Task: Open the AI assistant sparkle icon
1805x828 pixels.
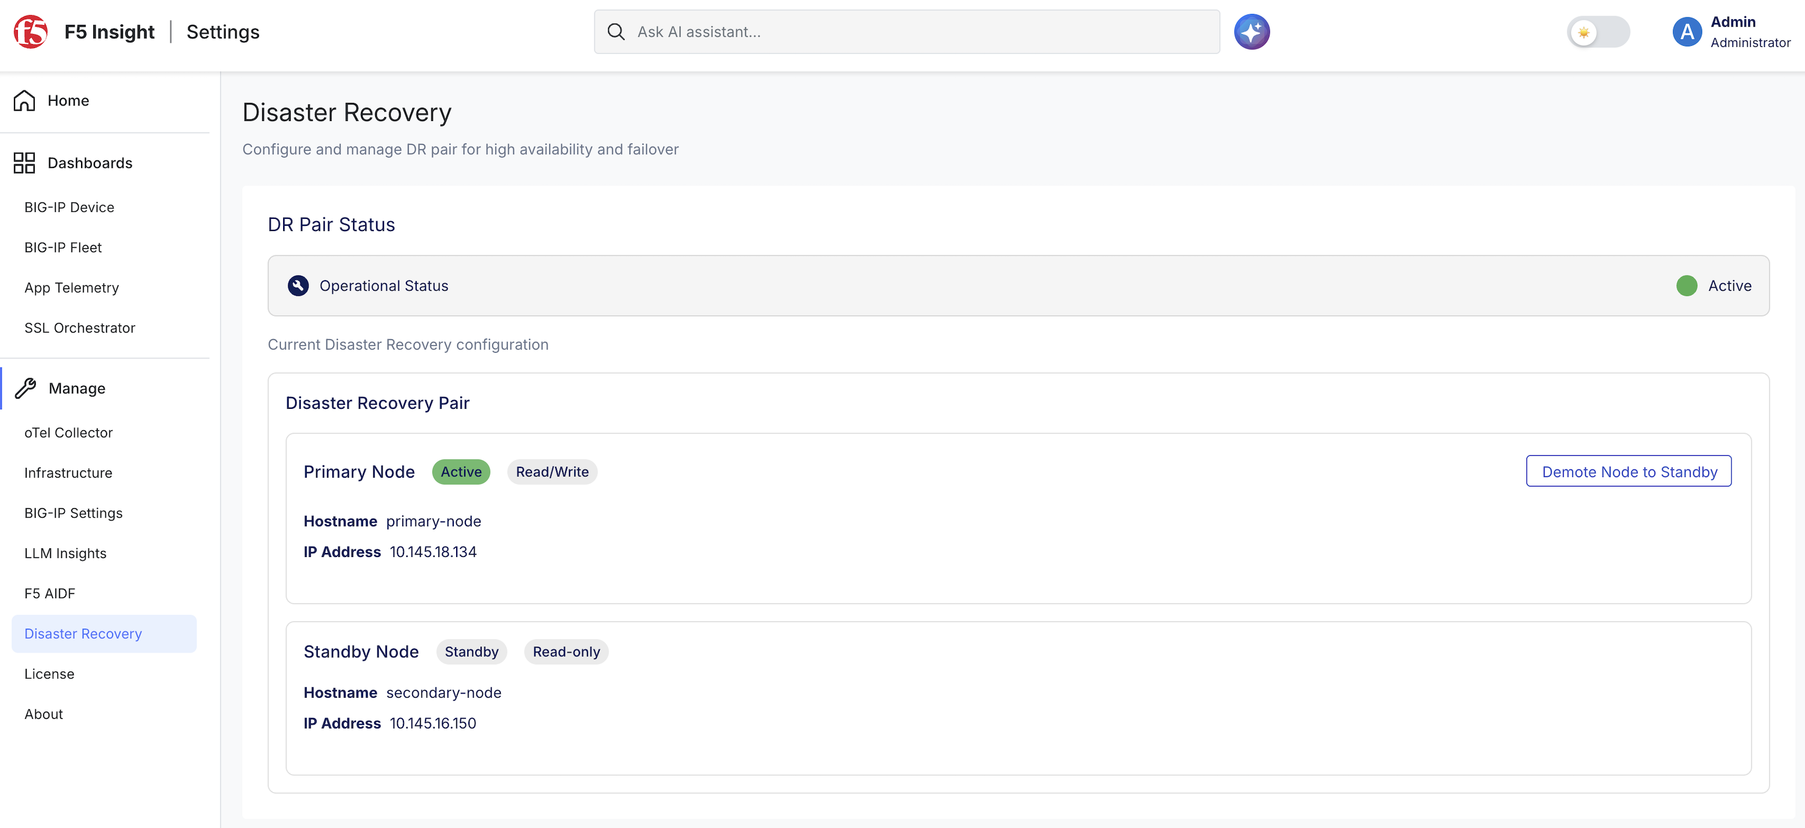Action: 1252,31
